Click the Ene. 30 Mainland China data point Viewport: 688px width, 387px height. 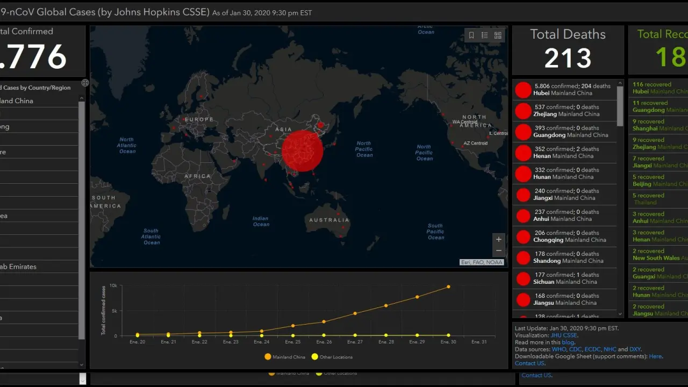click(448, 286)
